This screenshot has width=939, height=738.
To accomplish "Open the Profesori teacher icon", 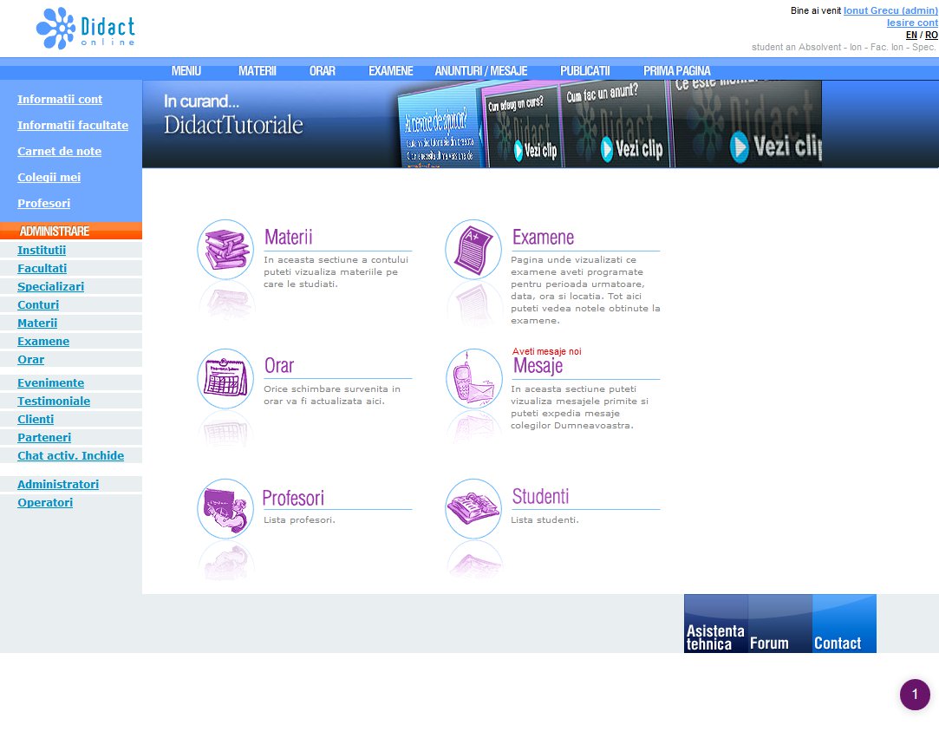I will [x=225, y=508].
